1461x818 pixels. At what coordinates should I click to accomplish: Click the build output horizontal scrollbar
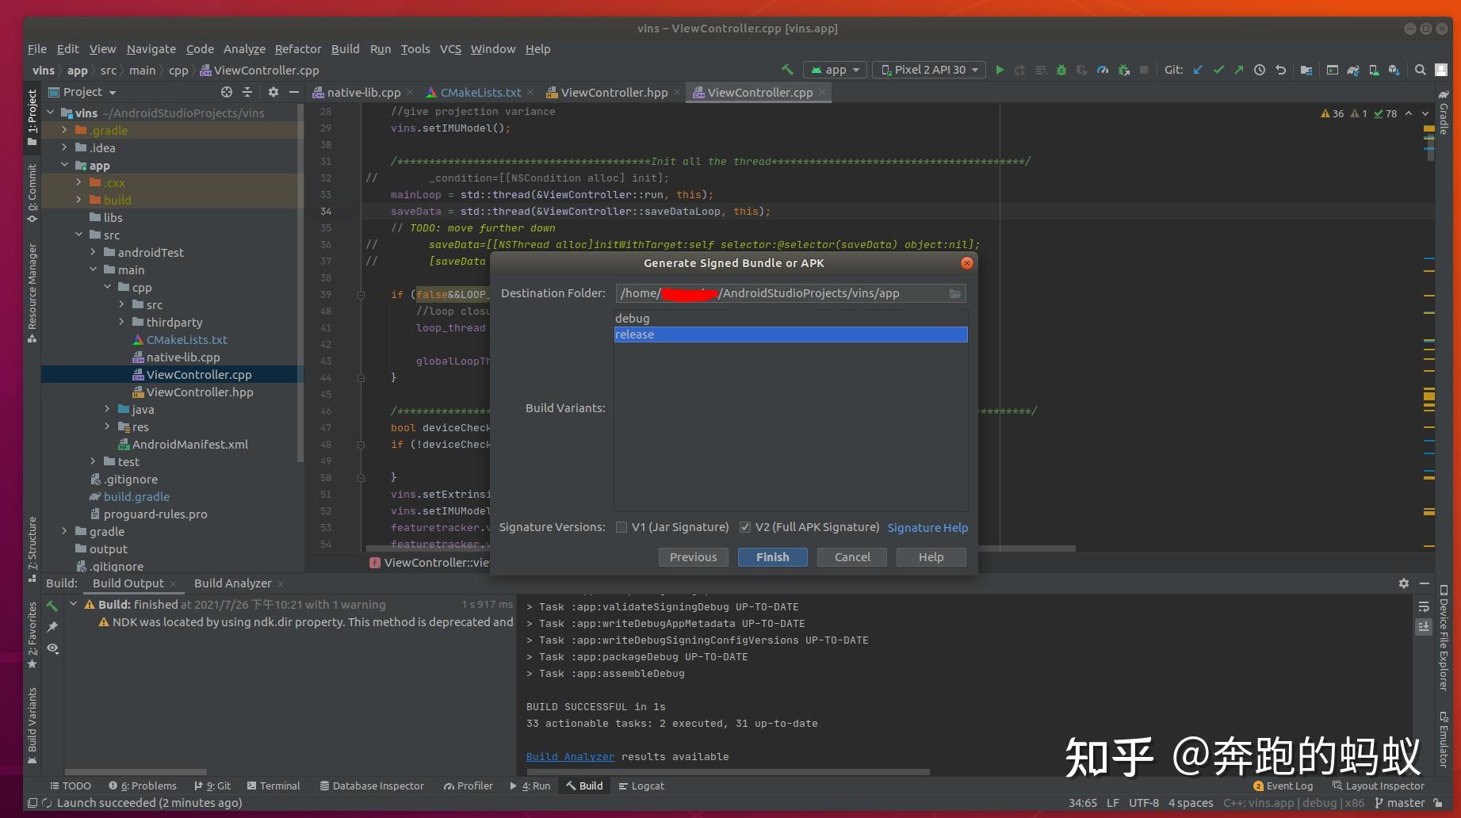[728, 771]
